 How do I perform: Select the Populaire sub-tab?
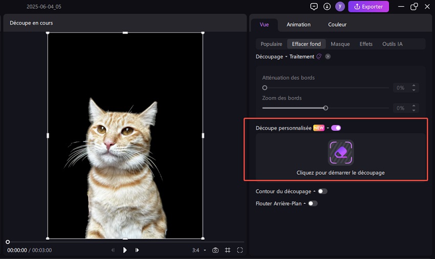click(271, 44)
